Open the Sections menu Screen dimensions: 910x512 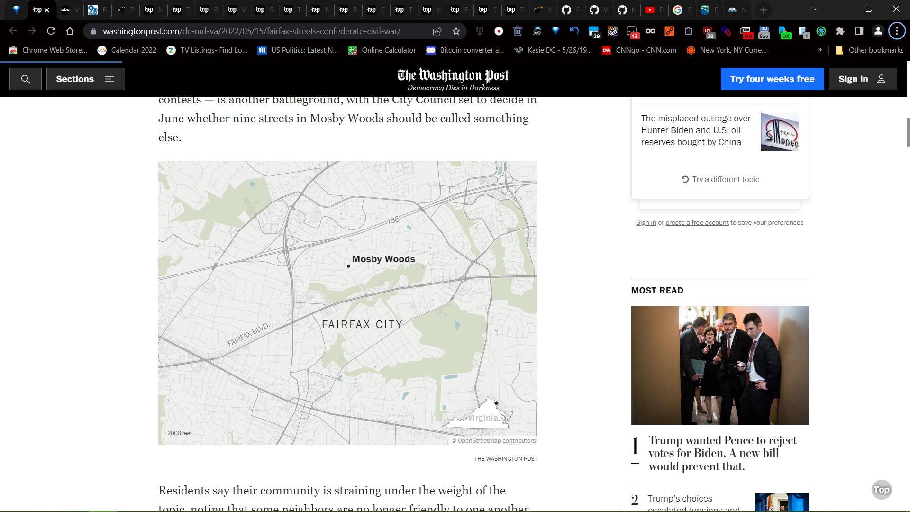pos(85,79)
